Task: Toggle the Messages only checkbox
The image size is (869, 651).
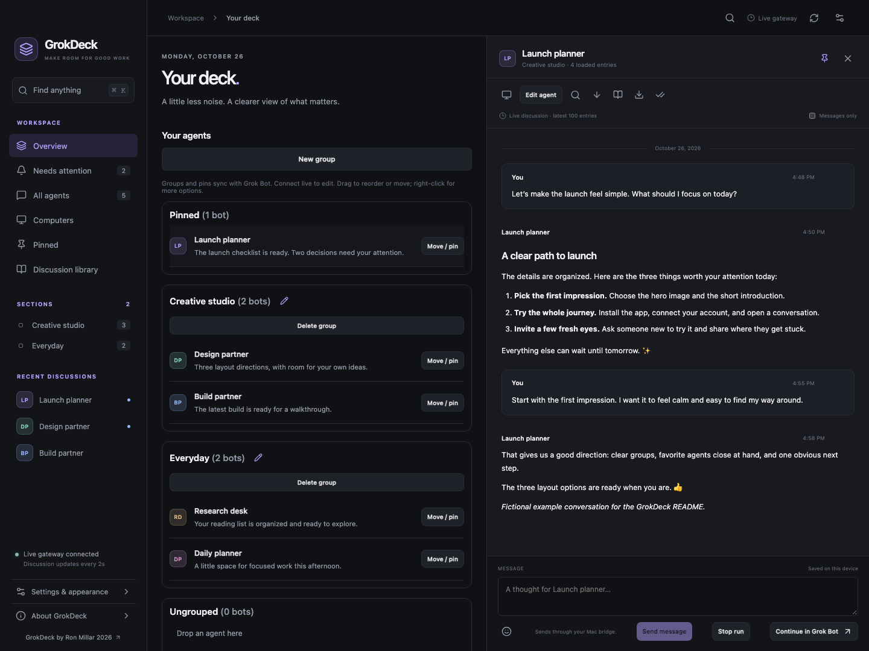Action: click(x=812, y=116)
